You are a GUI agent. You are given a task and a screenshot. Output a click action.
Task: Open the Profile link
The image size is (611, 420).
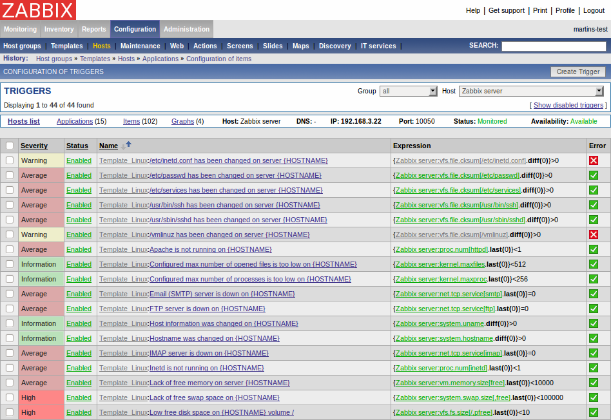click(x=565, y=10)
